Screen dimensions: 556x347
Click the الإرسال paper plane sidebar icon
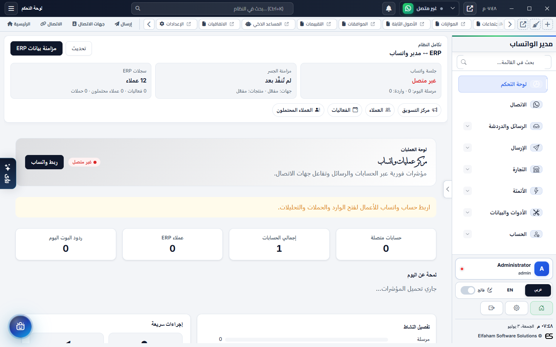[536, 148]
